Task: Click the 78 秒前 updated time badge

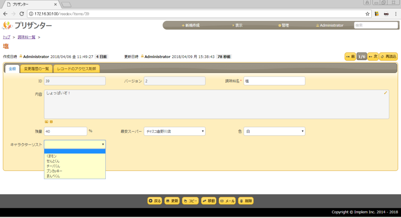Action: tap(224, 57)
